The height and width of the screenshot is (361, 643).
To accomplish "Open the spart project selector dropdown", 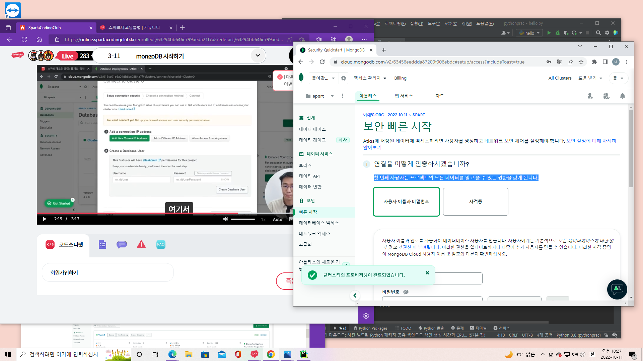I will click(319, 96).
